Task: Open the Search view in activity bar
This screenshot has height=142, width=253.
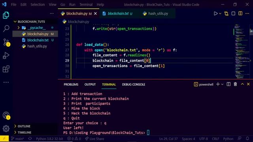Action: tap(6, 29)
